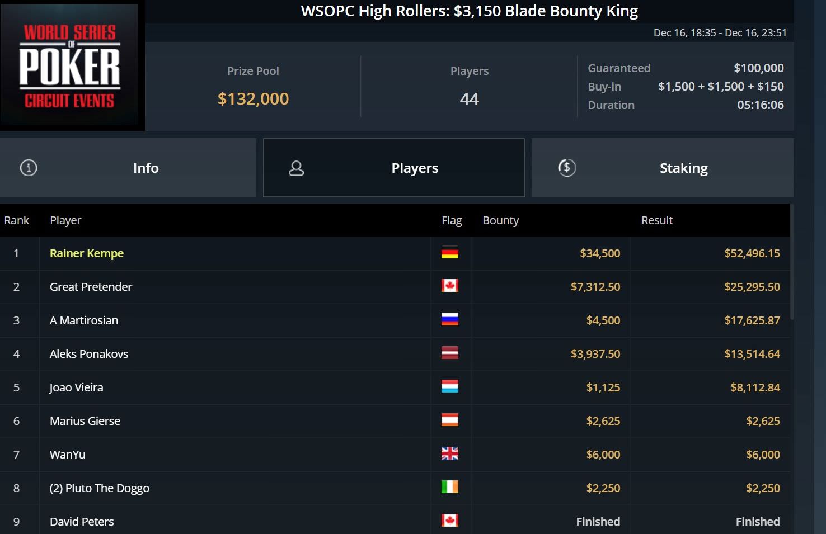826x534 pixels.
Task: Click Rainer Kempe's German flag icon
Action: pos(449,253)
